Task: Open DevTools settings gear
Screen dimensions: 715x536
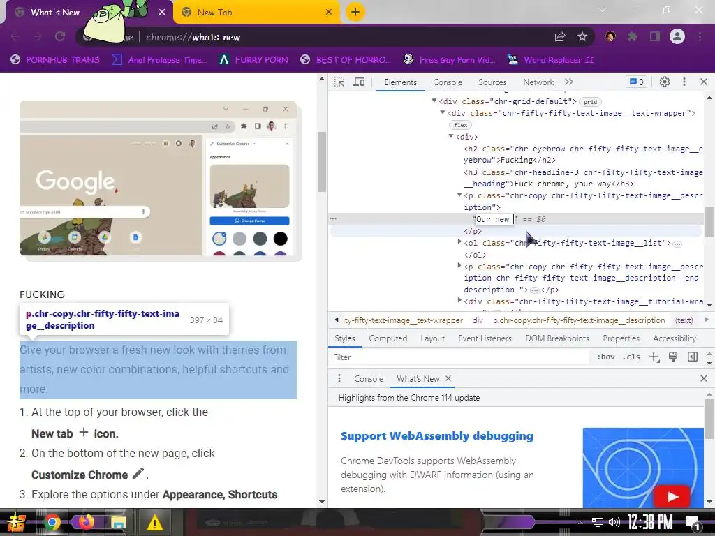Action: tap(665, 82)
